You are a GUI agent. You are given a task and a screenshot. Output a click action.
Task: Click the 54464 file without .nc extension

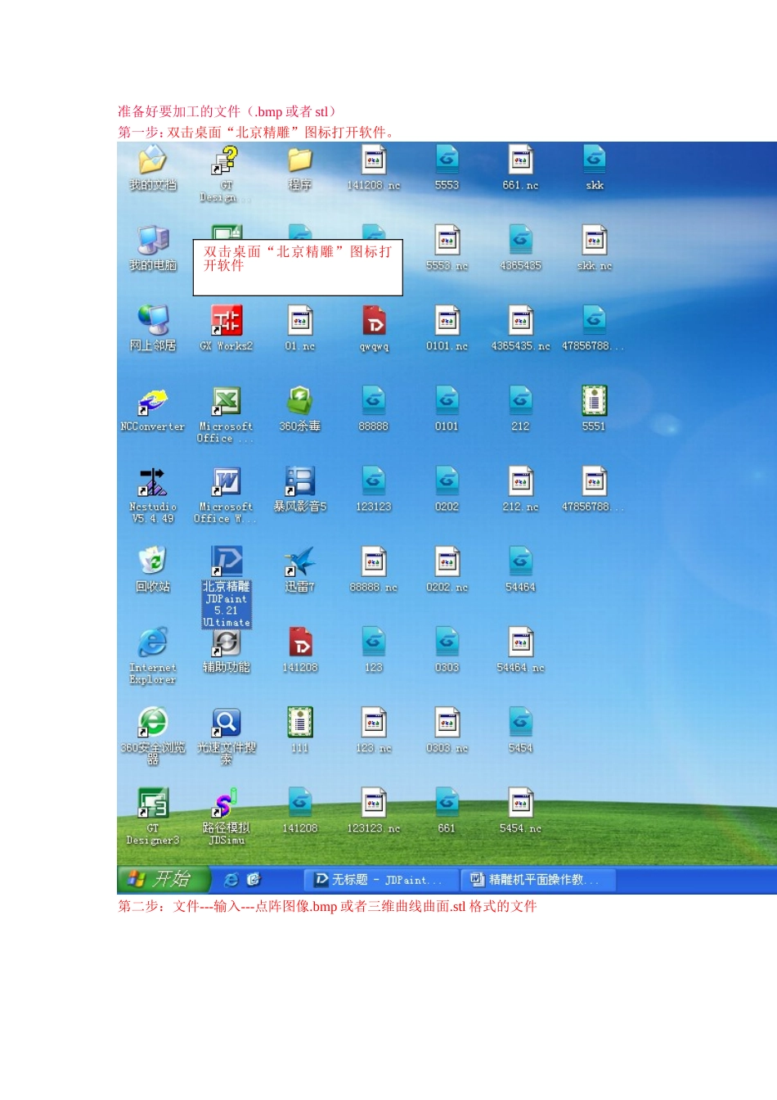[520, 569]
